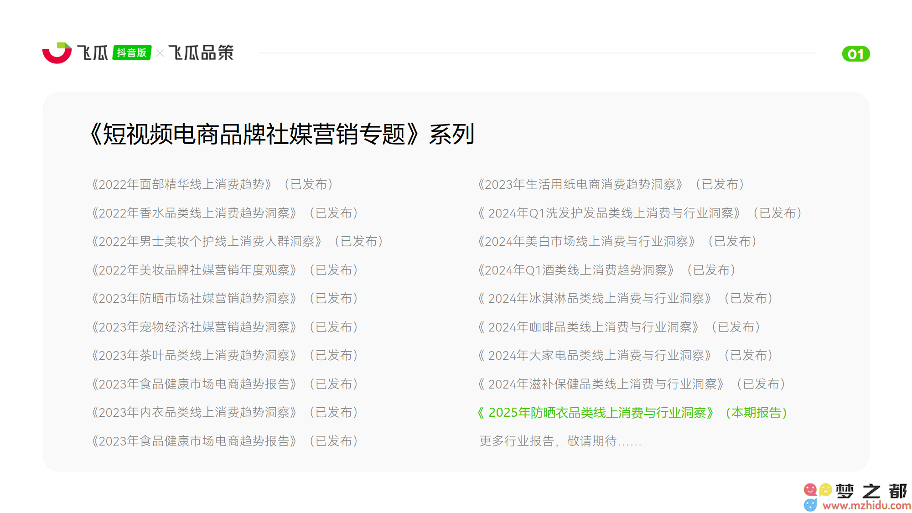Select 《2022年男士美妆个护线上消费人群洞察》 report line

238,241
